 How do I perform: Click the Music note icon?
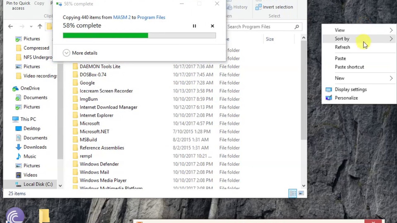[x=19, y=156]
